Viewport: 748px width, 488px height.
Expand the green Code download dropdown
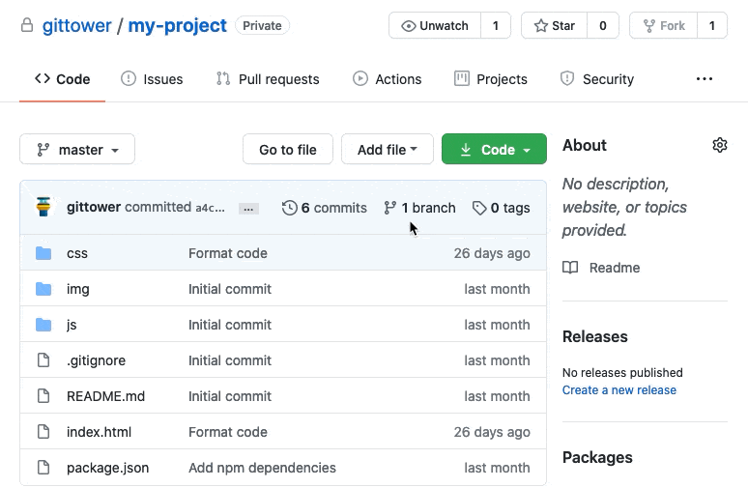point(496,150)
